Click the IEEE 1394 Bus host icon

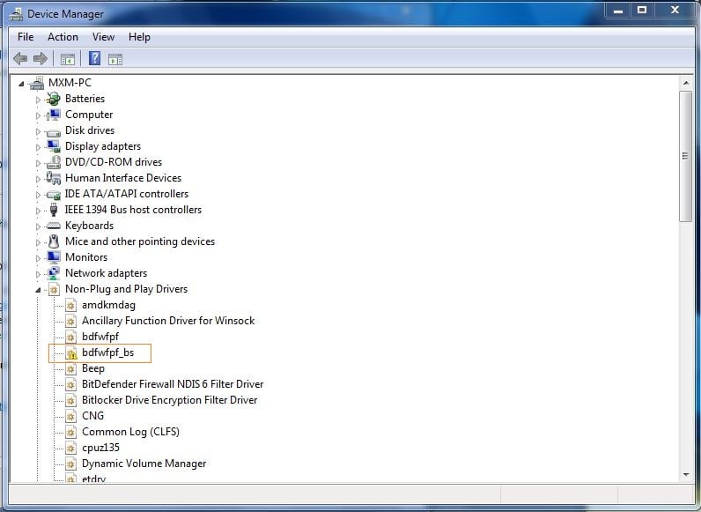click(54, 210)
